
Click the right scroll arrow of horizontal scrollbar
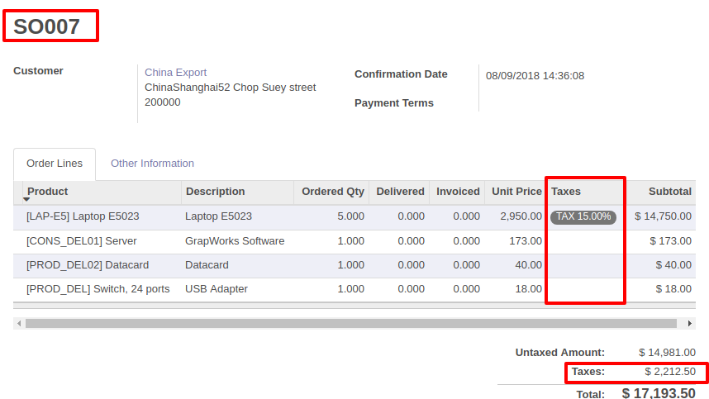pos(689,324)
